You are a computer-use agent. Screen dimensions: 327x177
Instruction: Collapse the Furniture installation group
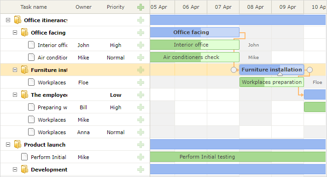[15, 70]
